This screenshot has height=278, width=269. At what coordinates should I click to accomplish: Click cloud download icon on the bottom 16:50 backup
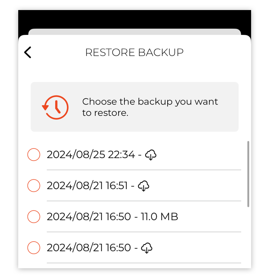[x=146, y=248]
